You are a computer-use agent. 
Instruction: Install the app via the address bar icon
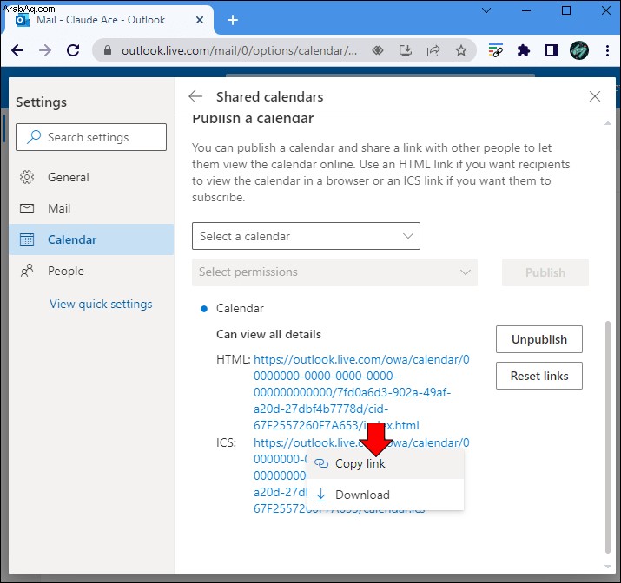coord(405,50)
